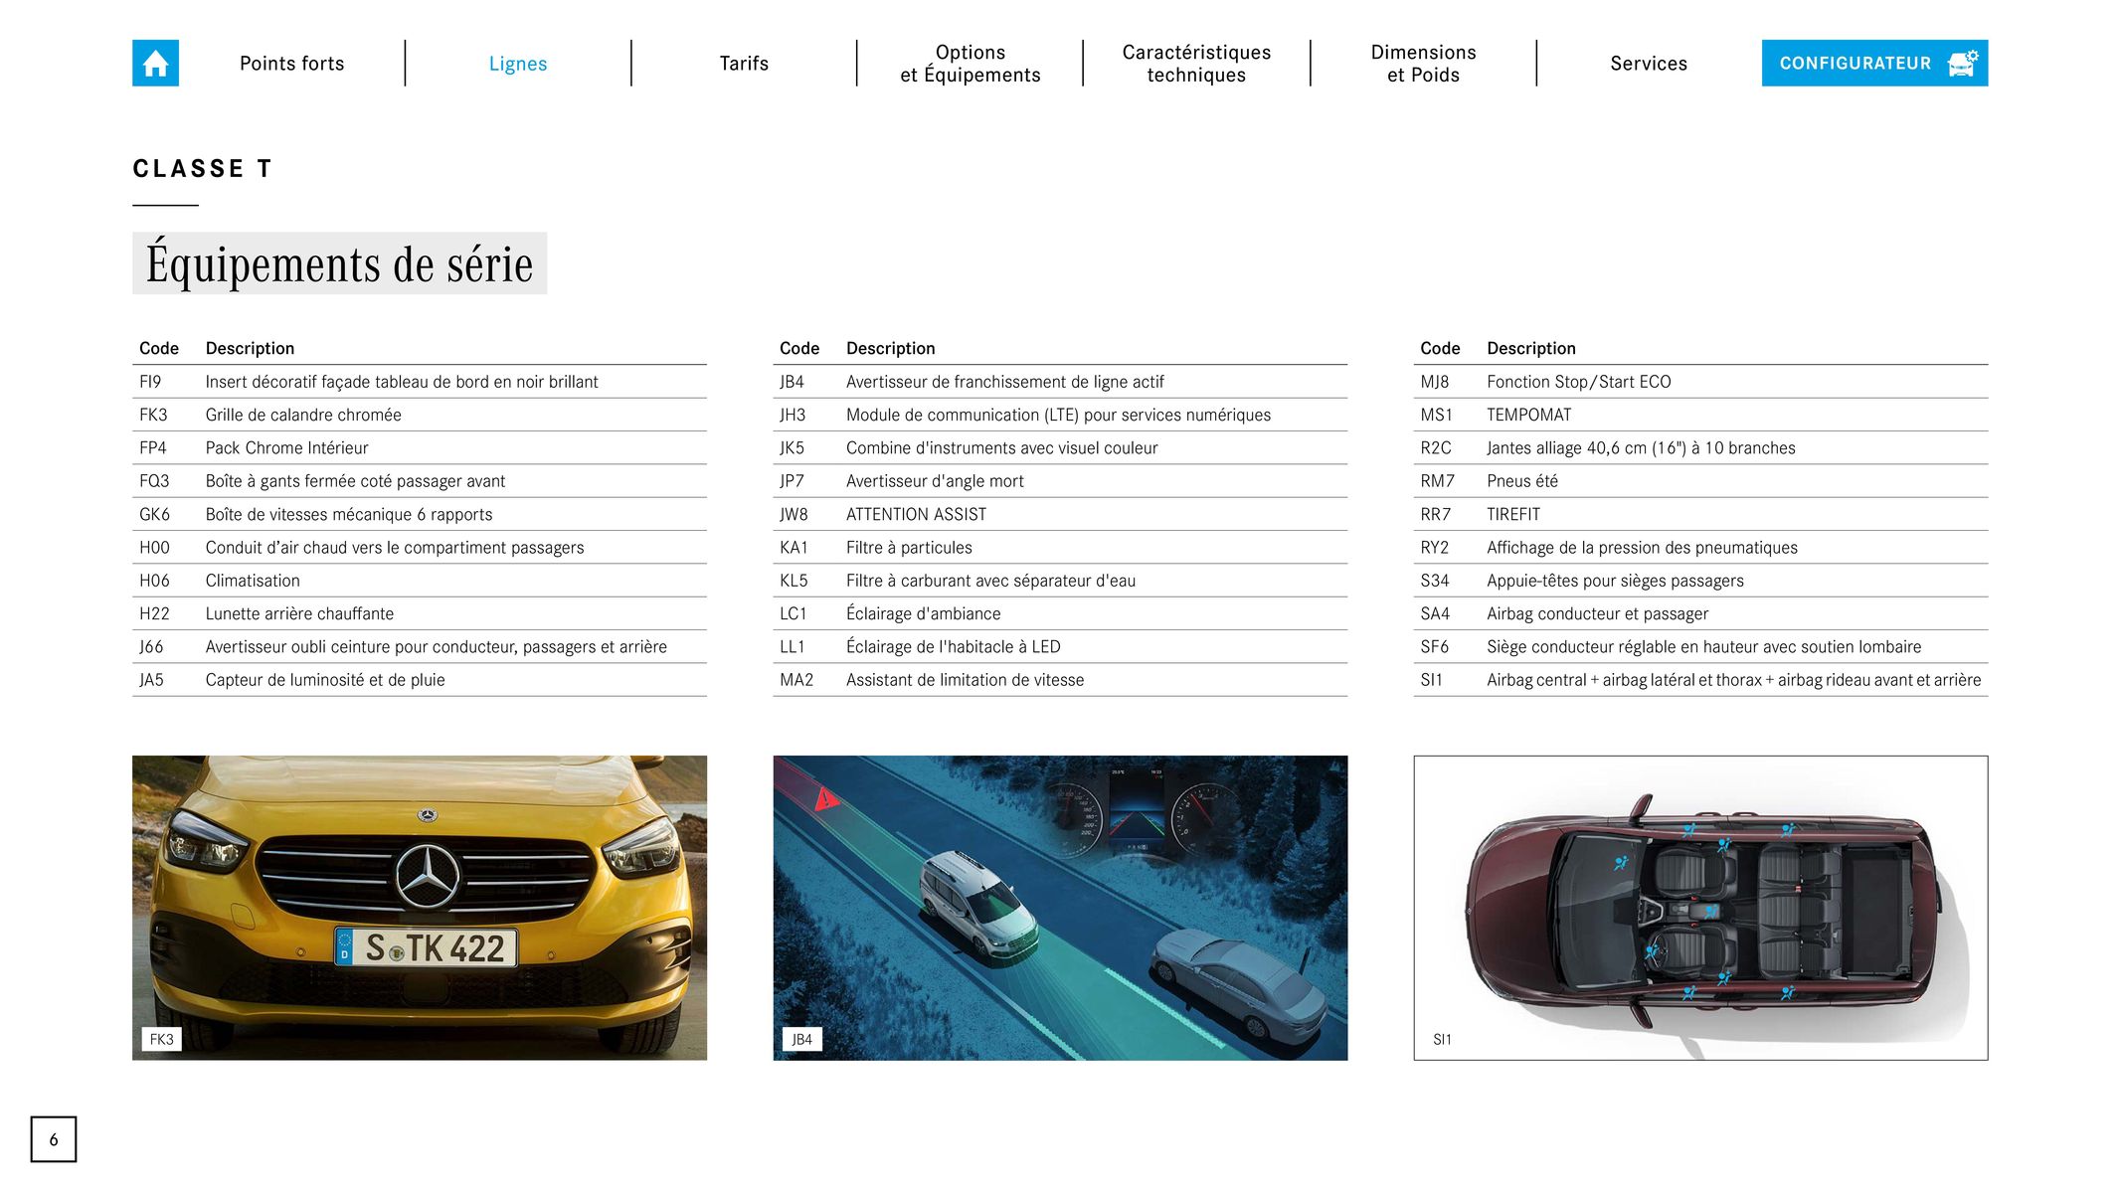2121x1193 pixels.
Task: Select the 'TEMPOMAT' row
Action: pos(1700,415)
